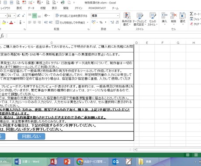This screenshot has height=166, width=201.
Task: Open Outlook from the taskbar
Action: 116,162
